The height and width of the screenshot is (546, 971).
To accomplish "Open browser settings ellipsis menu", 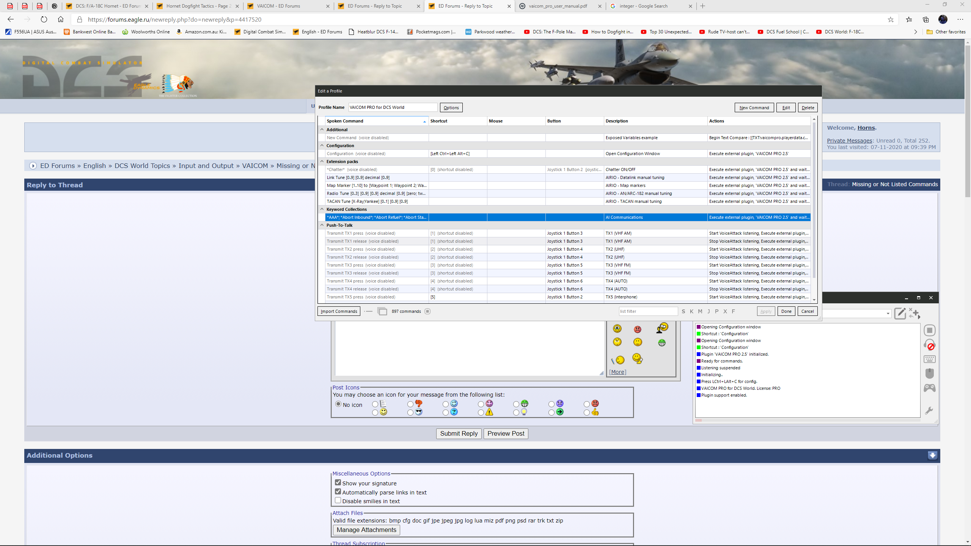I will [x=960, y=19].
